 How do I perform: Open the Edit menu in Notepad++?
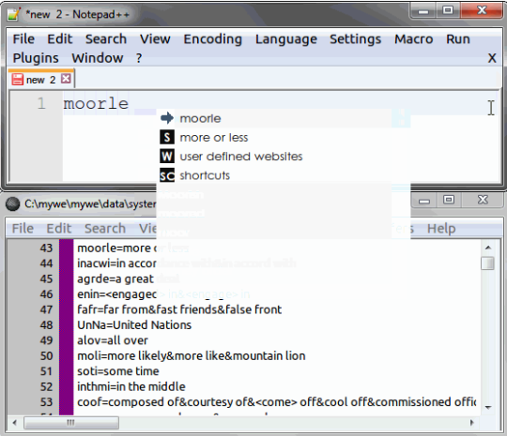60,39
